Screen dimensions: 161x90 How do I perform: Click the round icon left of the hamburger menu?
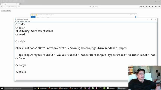coord(156,7)
